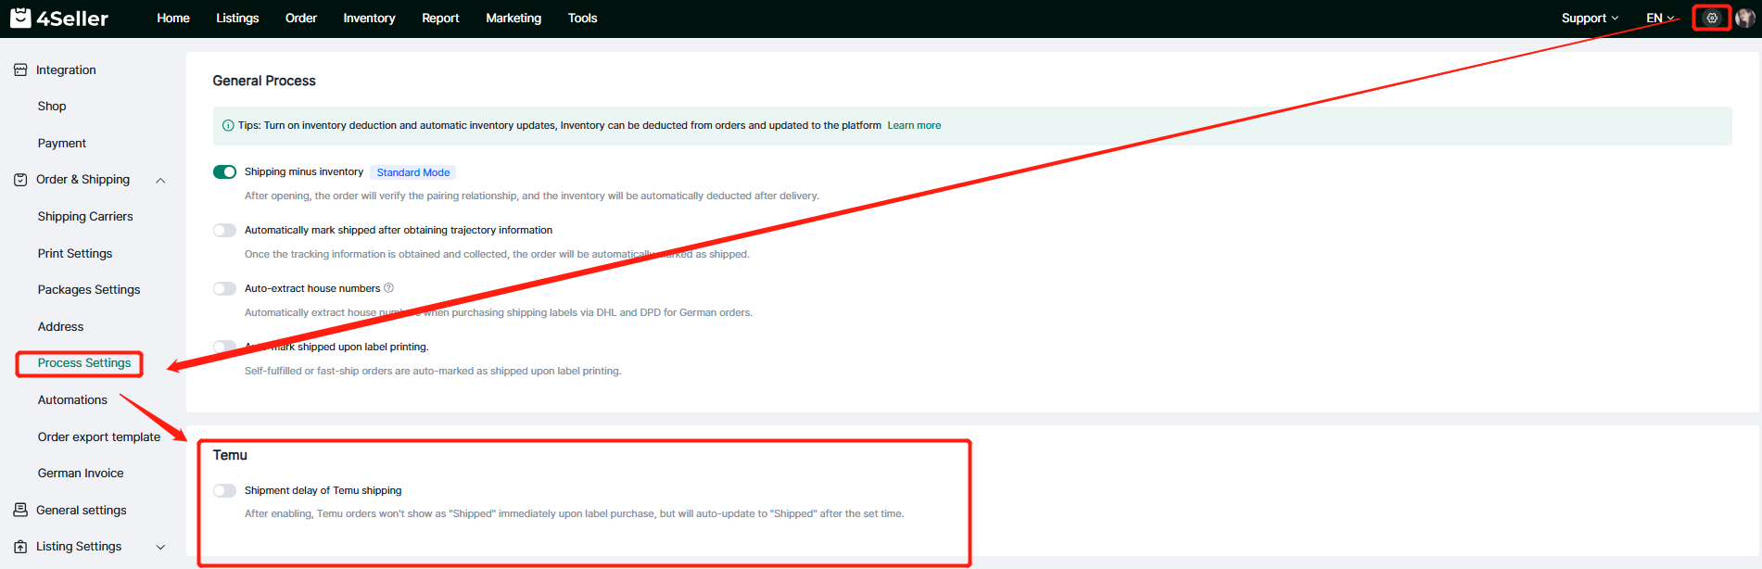Disable the Shipping minus inventory toggle
Image resolution: width=1762 pixels, height=569 pixels.
tap(224, 171)
